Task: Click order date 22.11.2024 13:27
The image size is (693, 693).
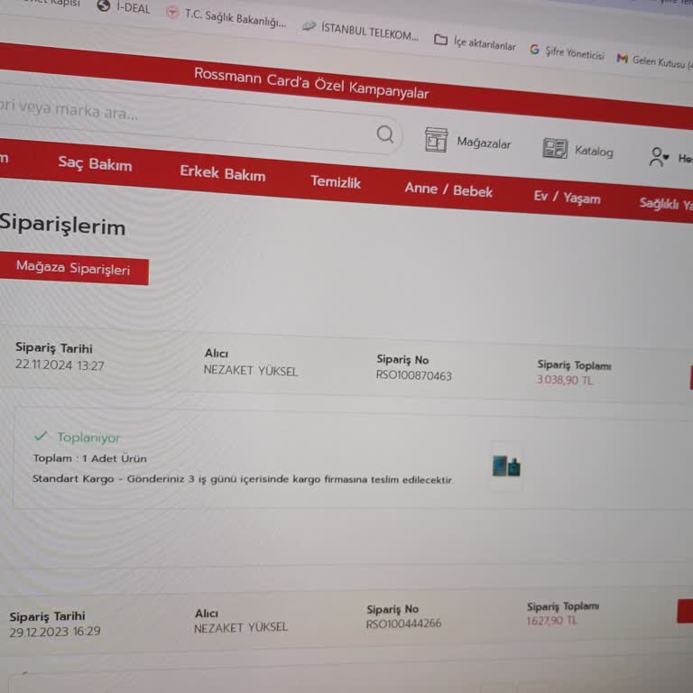Action: [60, 365]
